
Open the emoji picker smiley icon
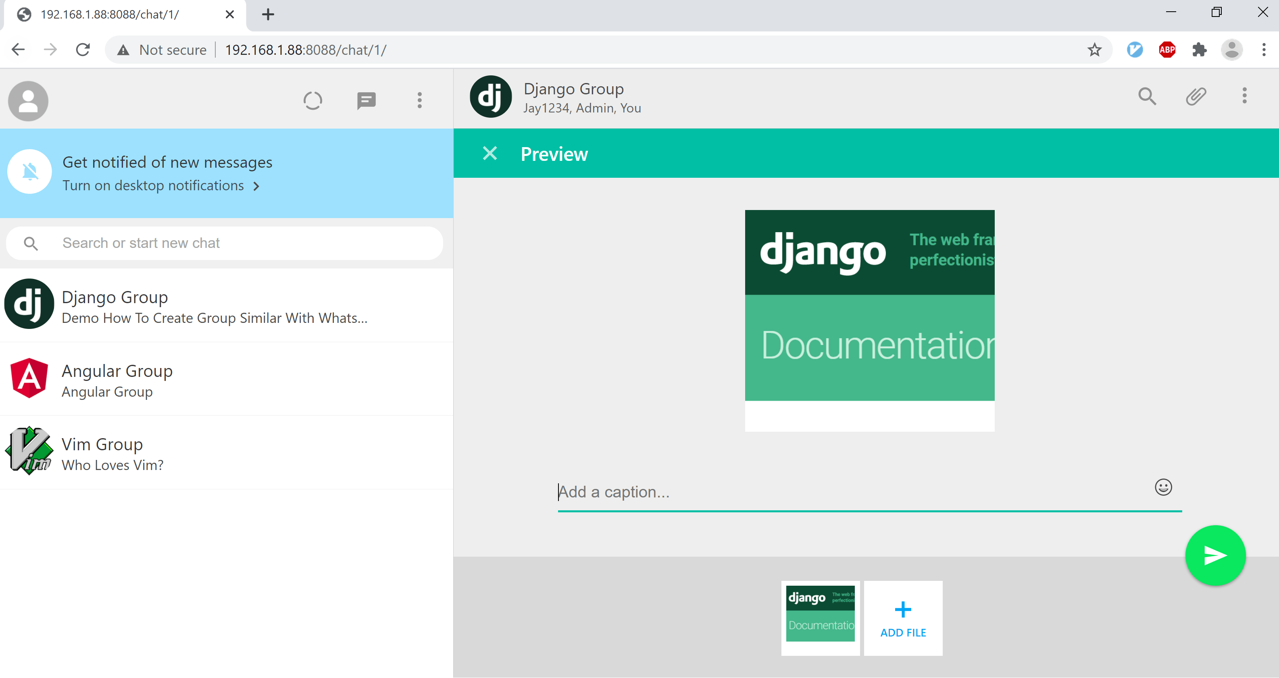pos(1163,487)
